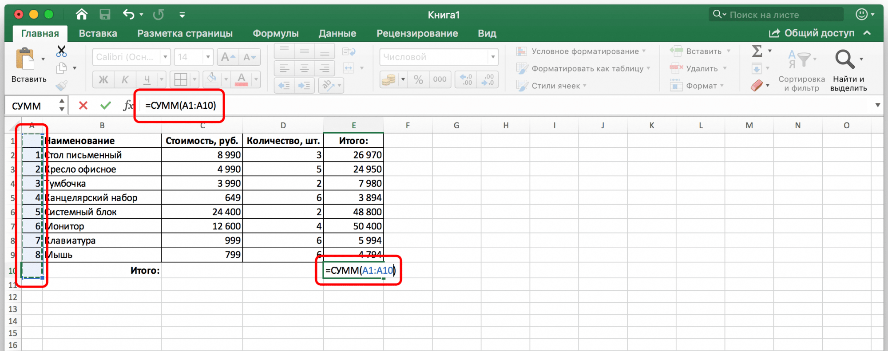Click the Wrap text icon
This screenshot has height=351, width=888.
click(x=349, y=52)
